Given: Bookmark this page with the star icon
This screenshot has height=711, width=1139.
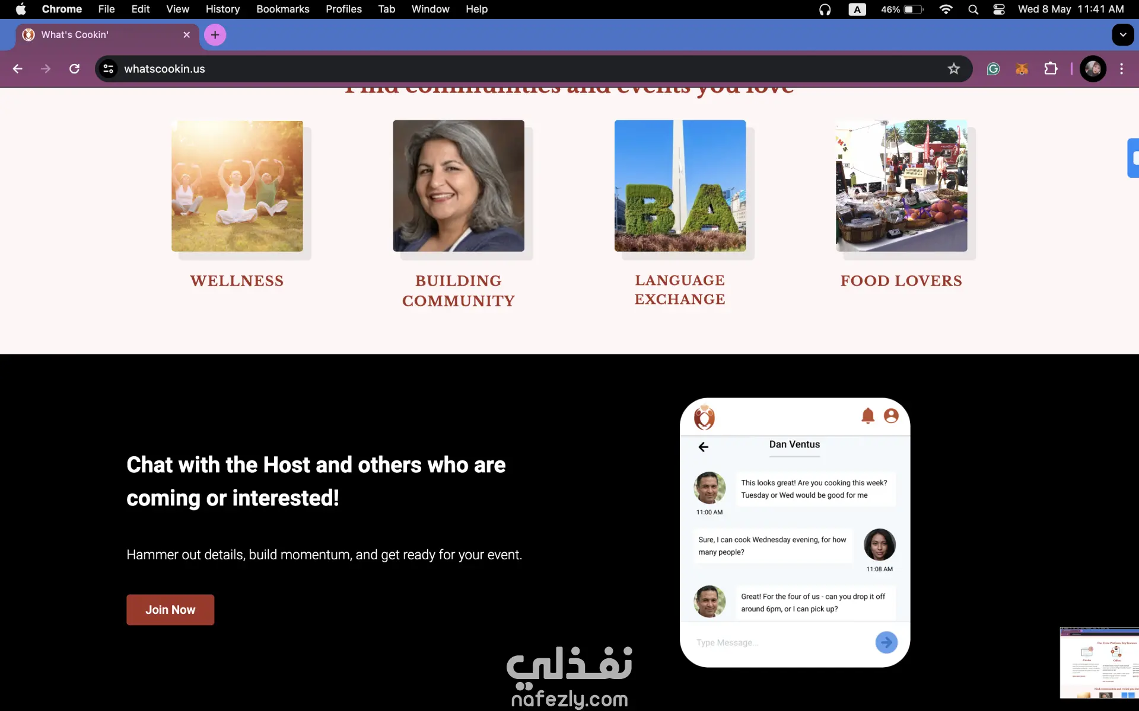Looking at the screenshot, I should click(953, 69).
